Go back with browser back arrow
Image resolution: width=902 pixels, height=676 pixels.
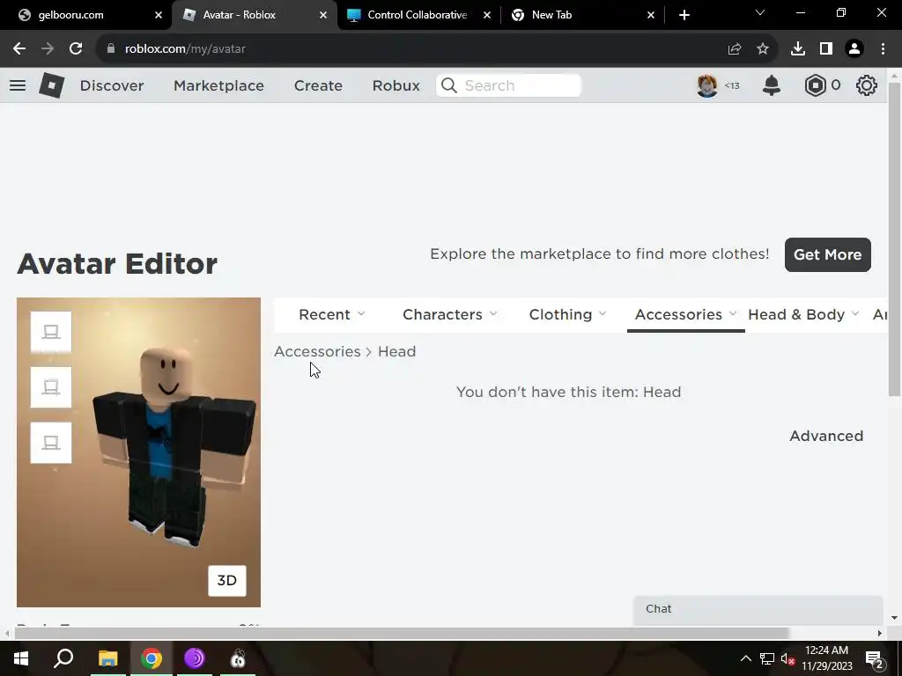[x=19, y=49]
